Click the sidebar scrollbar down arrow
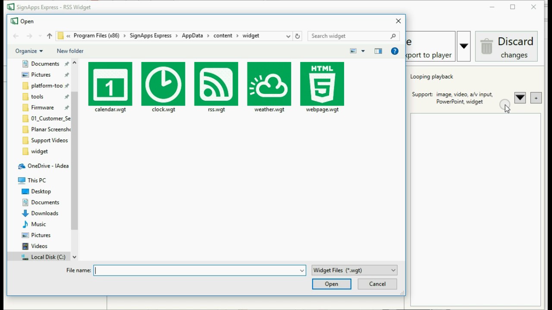This screenshot has width=552, height=310. click(x=74, y=257)
